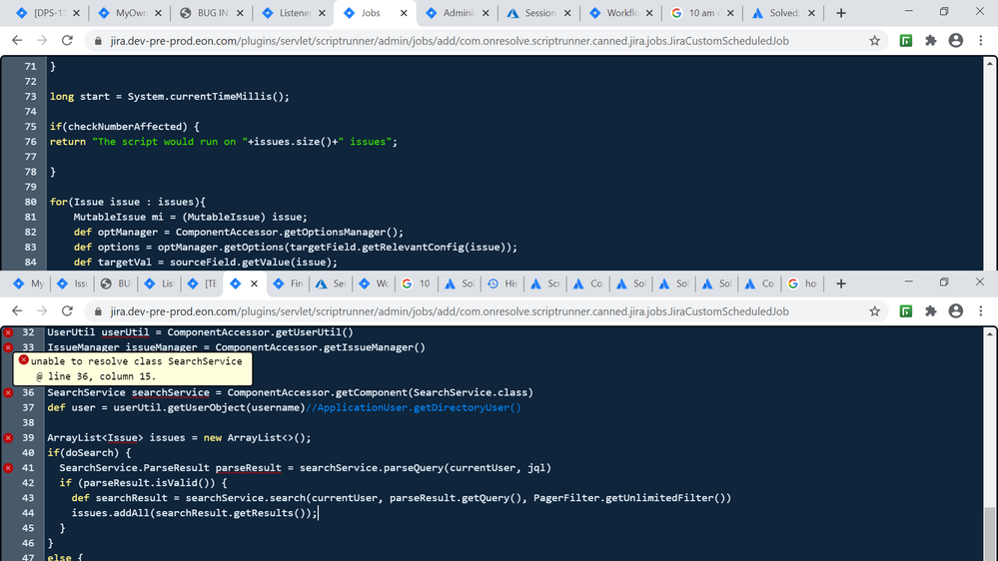998x561 pixels.
Task: Open the Chrome three-dot menu in the bottom window
Action: 981,311
